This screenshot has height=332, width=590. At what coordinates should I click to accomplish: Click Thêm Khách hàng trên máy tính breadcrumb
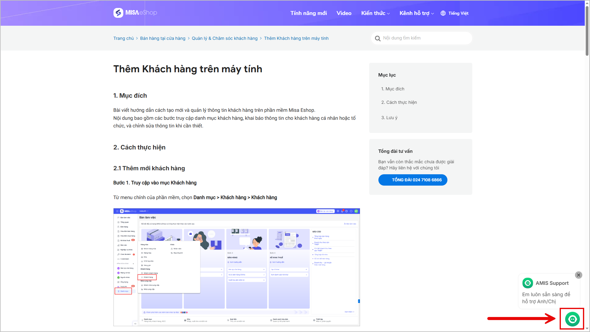296,38
